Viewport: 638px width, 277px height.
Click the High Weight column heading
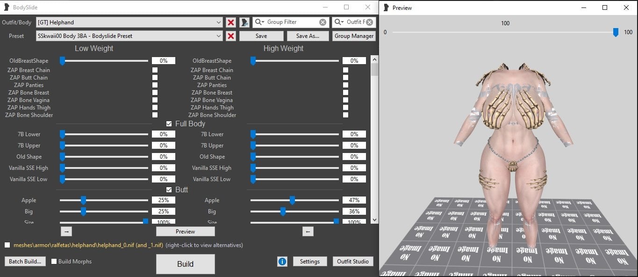pos(283,49)
